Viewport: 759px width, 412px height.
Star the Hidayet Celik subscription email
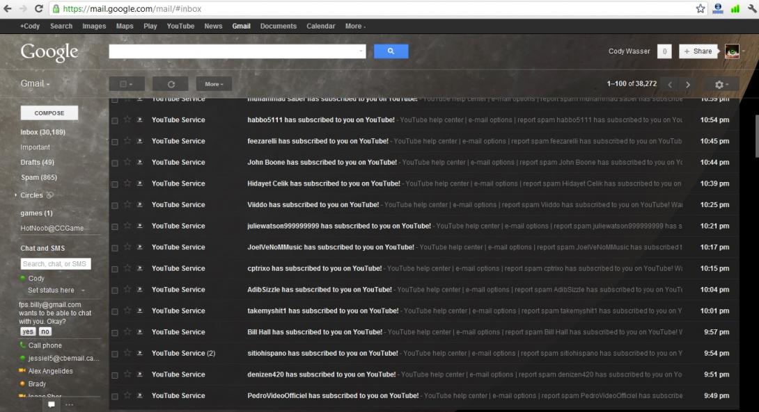[x=127, y=183]
